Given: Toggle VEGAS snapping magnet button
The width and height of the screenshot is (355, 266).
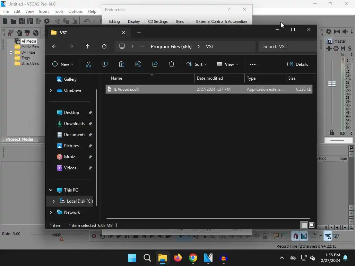Looking at the screenshot, I should [295, 236].
